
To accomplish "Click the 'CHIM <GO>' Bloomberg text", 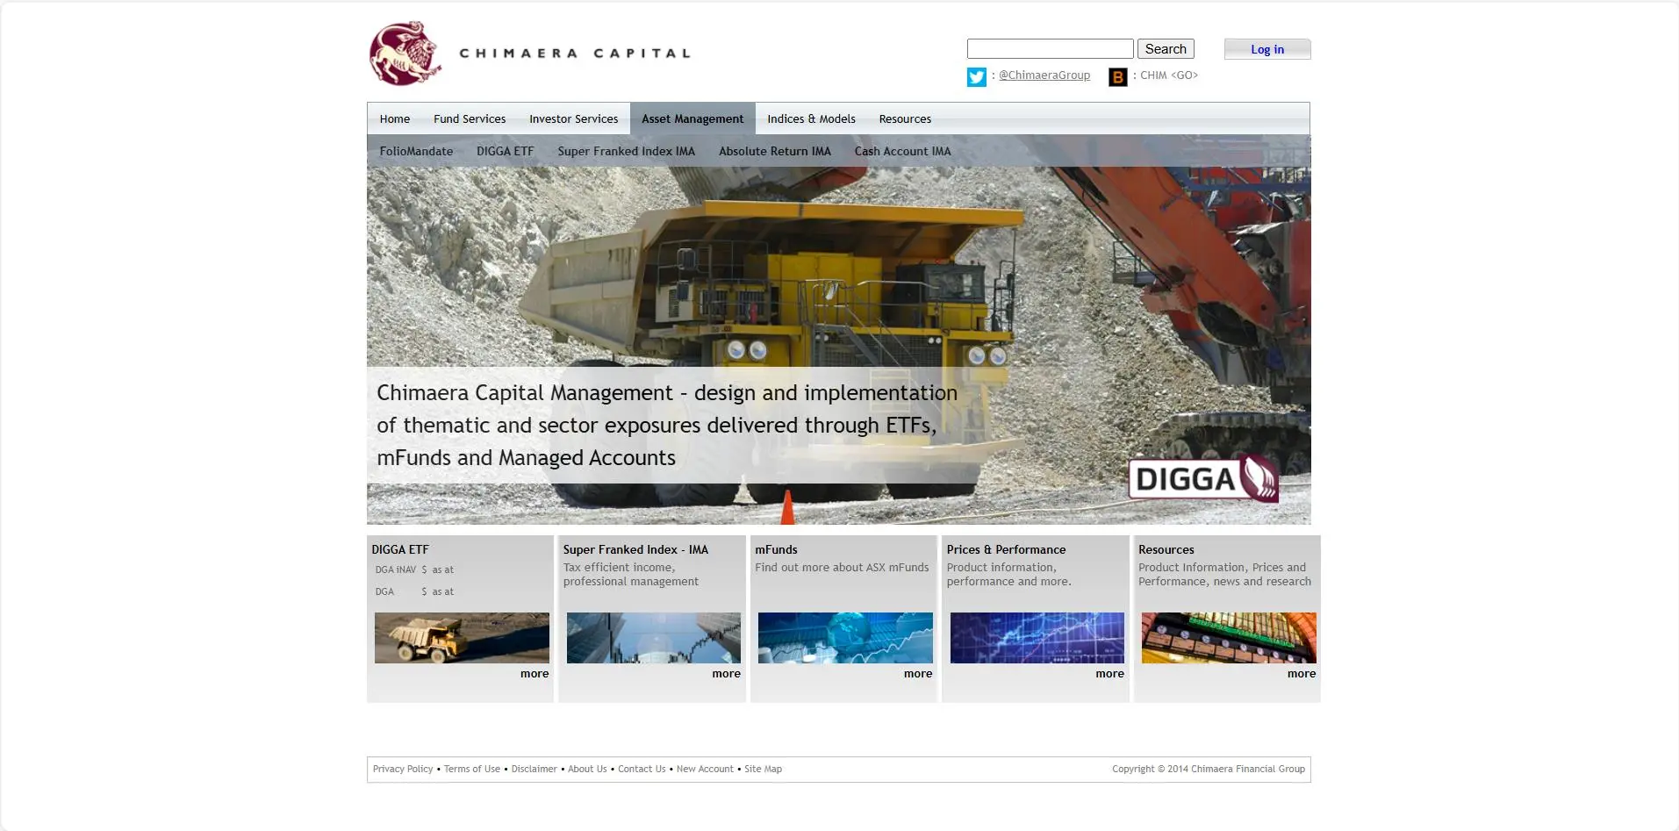I will [1169, 75].
